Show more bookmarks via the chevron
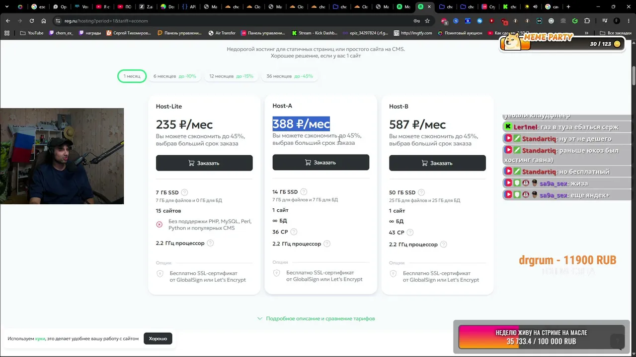This screenshot has width=636, height=357. pyautogui.click(x=587, y=33)
